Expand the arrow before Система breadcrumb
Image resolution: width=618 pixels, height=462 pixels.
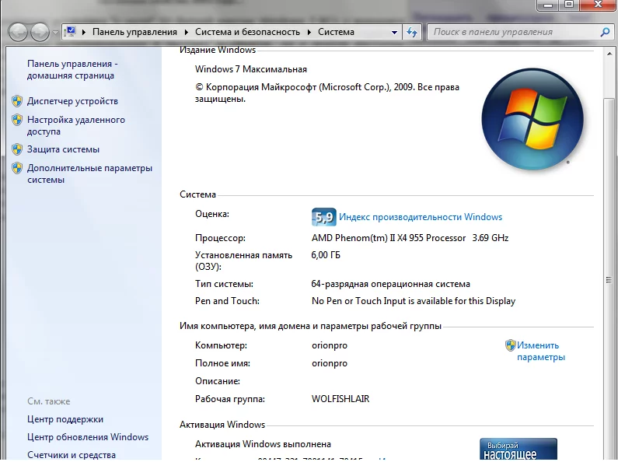click(309, 32)
